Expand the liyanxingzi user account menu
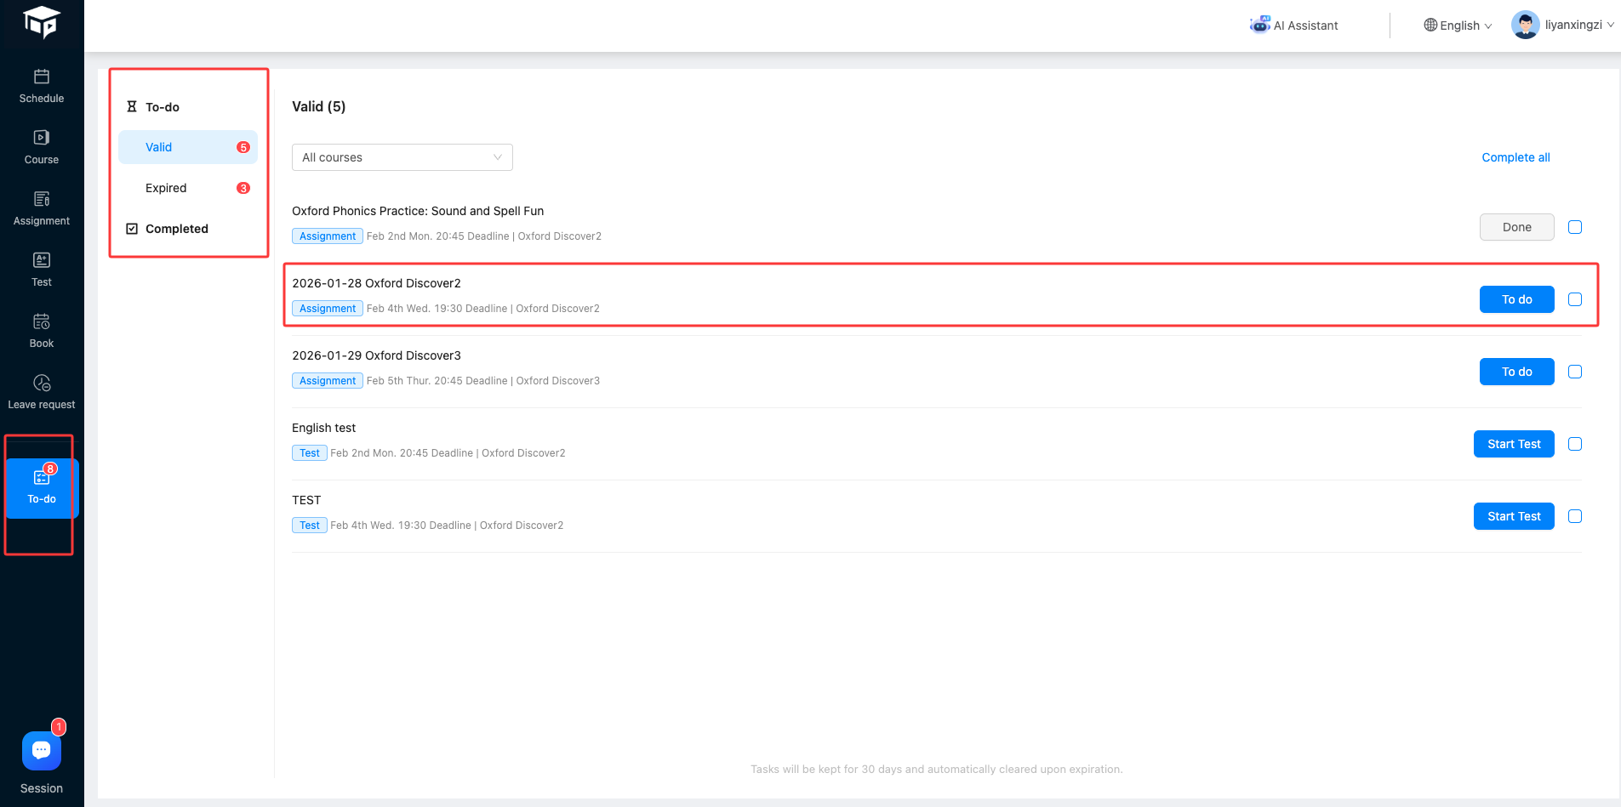1621x807 pixels. tap(1563, 25)
